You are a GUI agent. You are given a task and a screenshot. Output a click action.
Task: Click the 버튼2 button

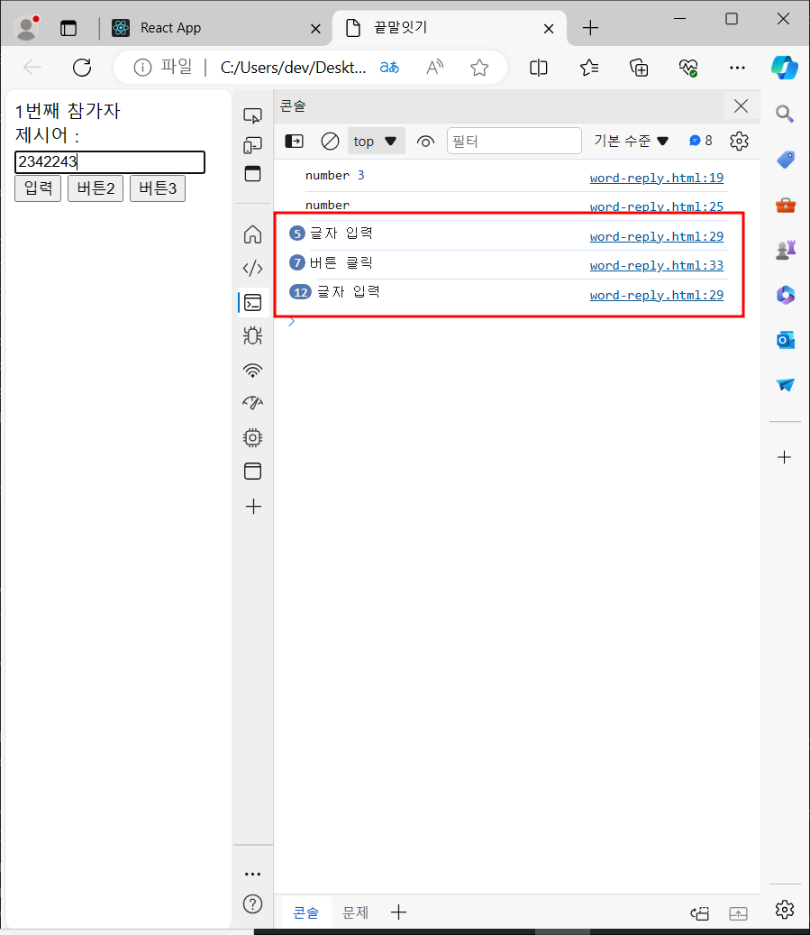point(96,188)
